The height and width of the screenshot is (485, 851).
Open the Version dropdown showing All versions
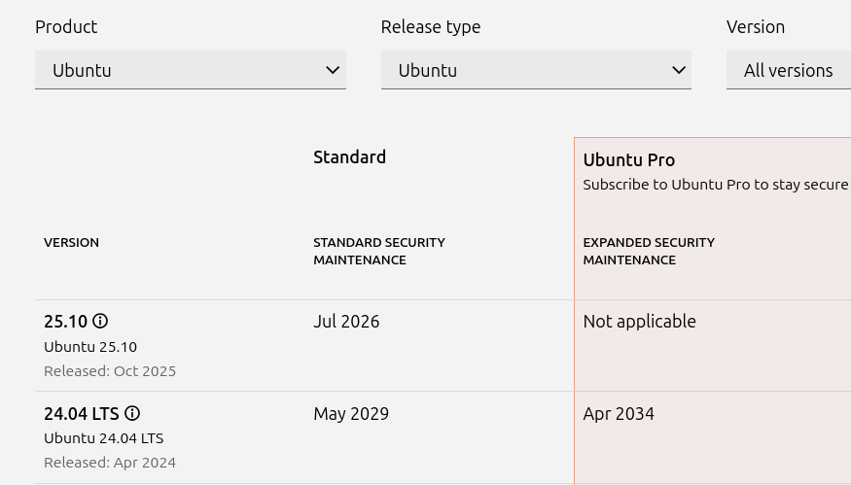coord(789,70)
